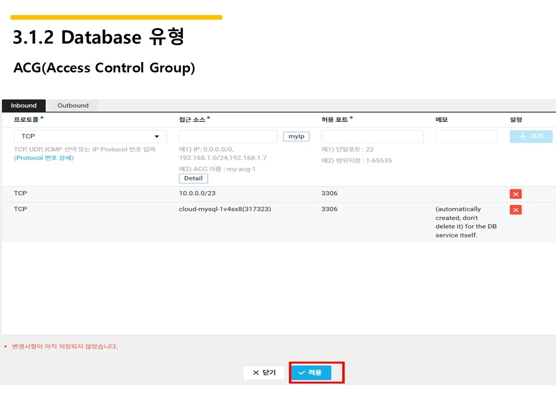Switch to the Outbound tab

click(73, 105)
